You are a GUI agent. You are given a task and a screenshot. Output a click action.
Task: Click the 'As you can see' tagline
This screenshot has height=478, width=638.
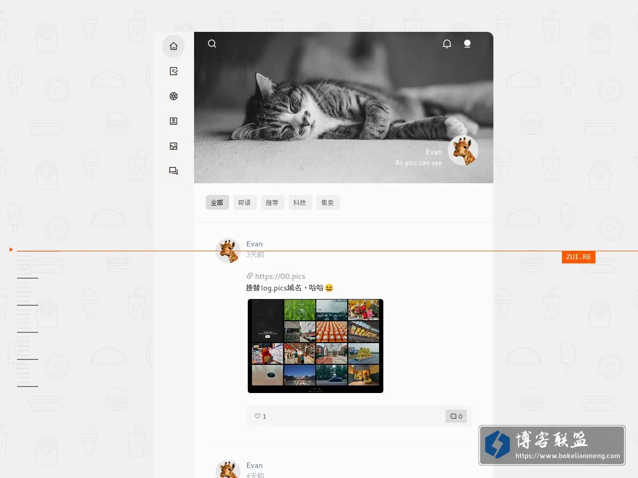(418, 163)
